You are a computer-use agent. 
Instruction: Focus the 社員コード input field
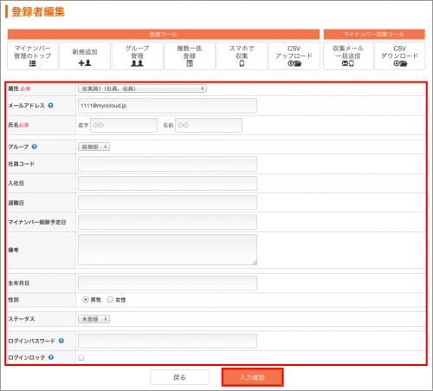coord(167,164)
